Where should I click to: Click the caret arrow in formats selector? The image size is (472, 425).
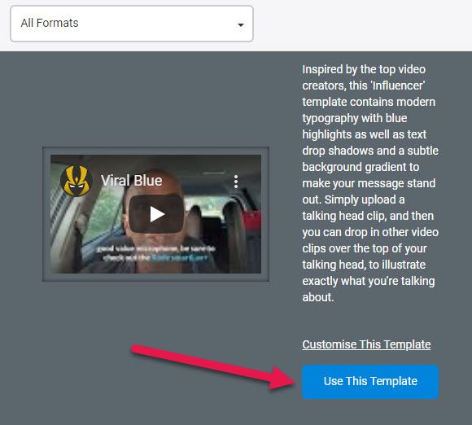click(x=241, y=24)
